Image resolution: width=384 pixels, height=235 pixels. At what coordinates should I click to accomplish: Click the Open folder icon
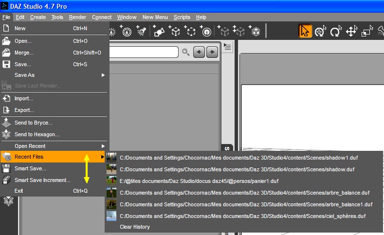(6, 41)
